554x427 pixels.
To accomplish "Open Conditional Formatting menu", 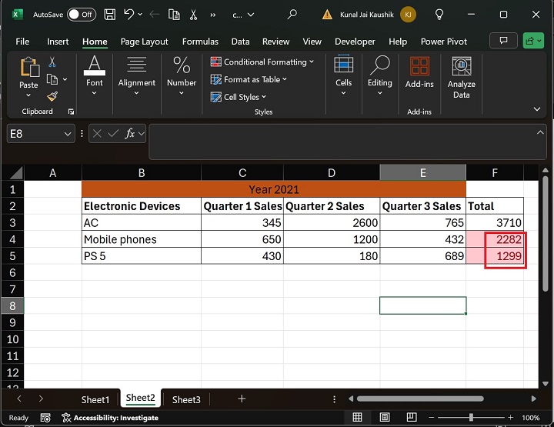I will coord(262,62).
